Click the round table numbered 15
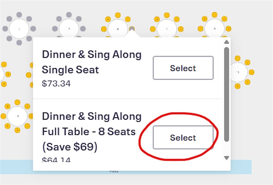Image resolution: width=273 pixels, height=185 pixels. pyautogui.click(x=238, y=72)
